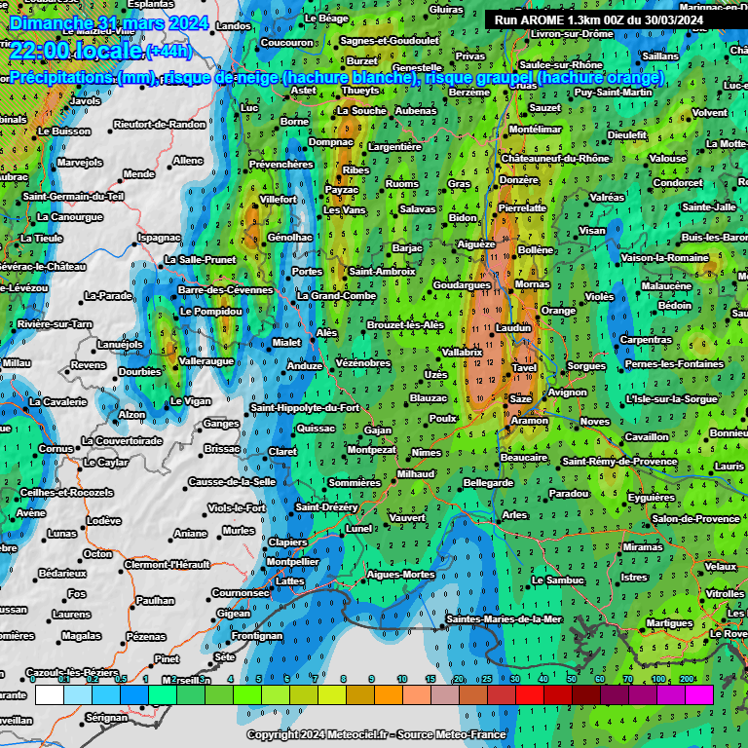Click the Alès city label
The image size is (748, 748).
(x=327, y=333)
